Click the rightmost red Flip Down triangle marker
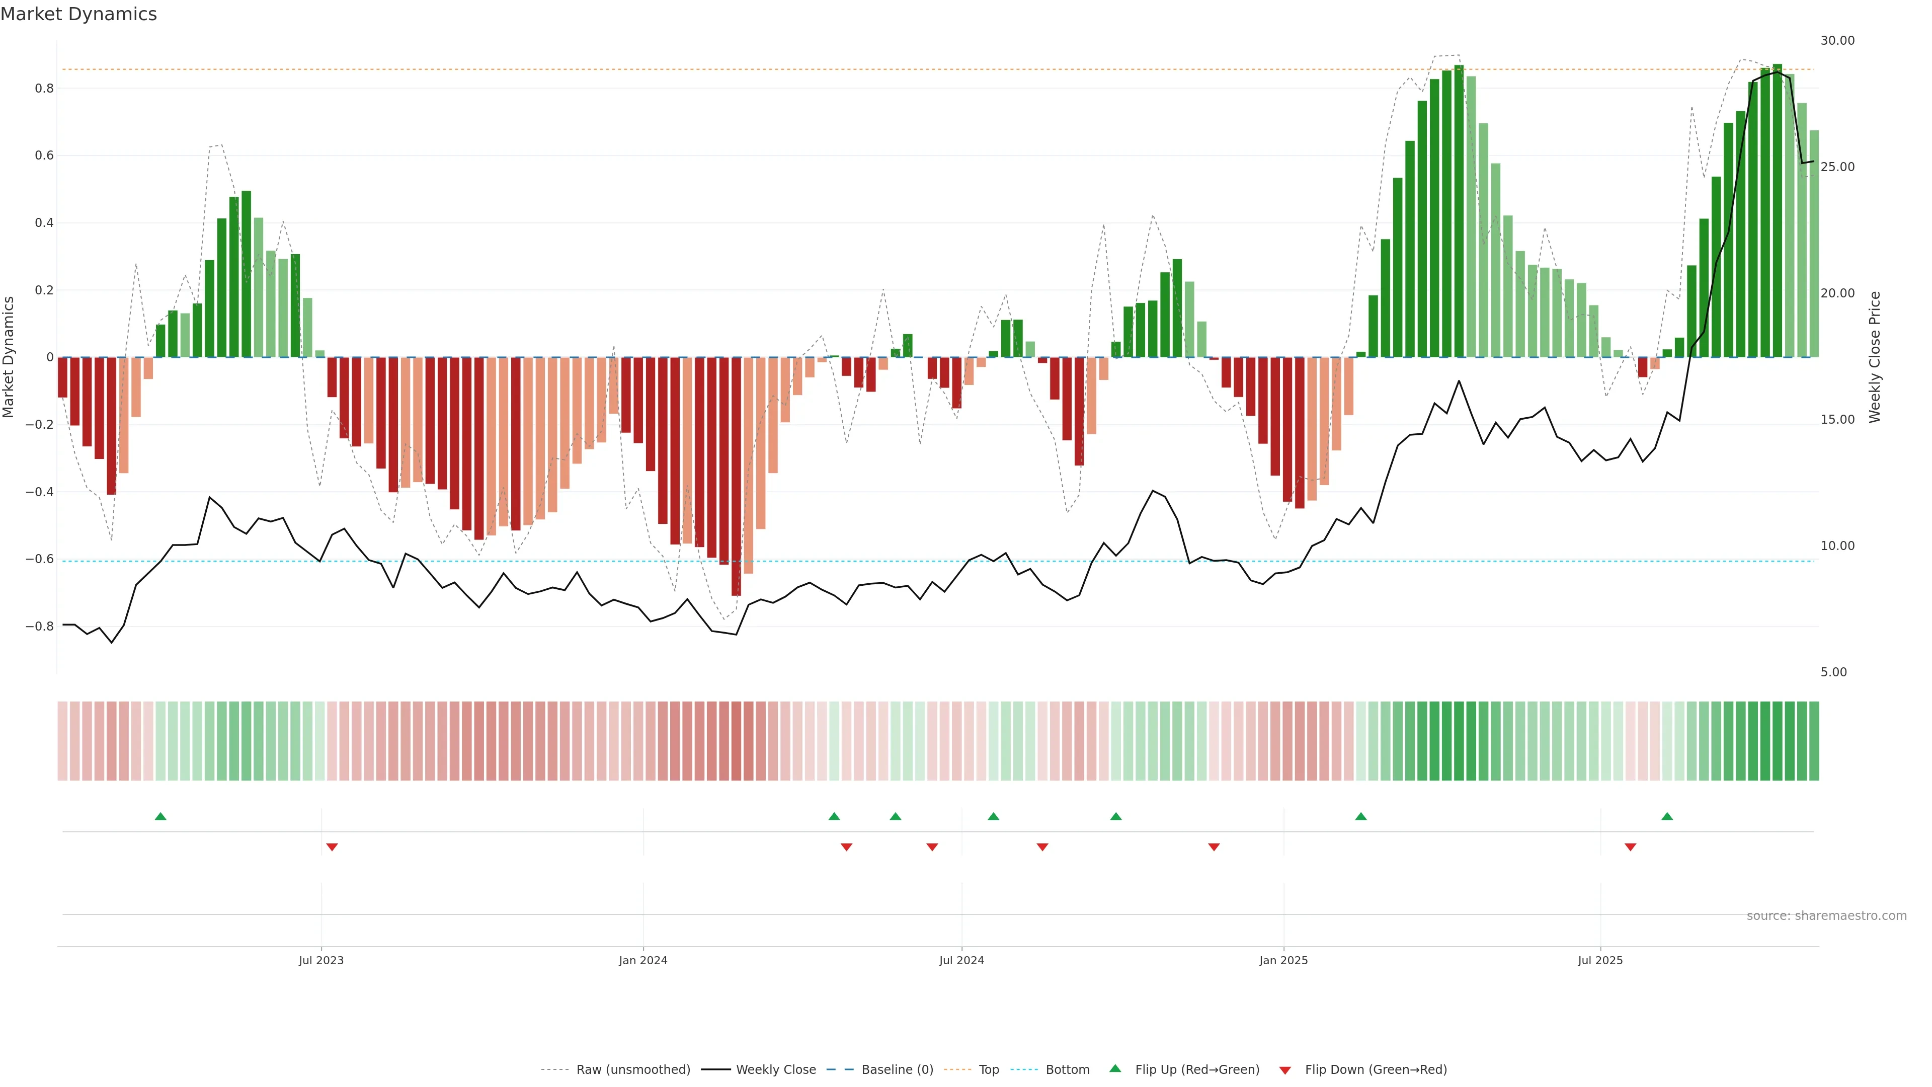 click(x=1631, y=847)
